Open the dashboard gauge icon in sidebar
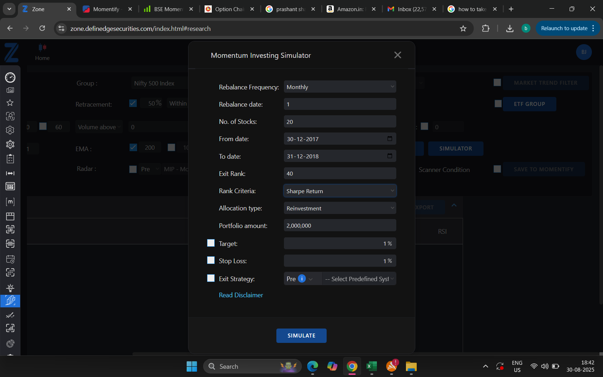Viewport: 603px width, 377px height. 10,77
